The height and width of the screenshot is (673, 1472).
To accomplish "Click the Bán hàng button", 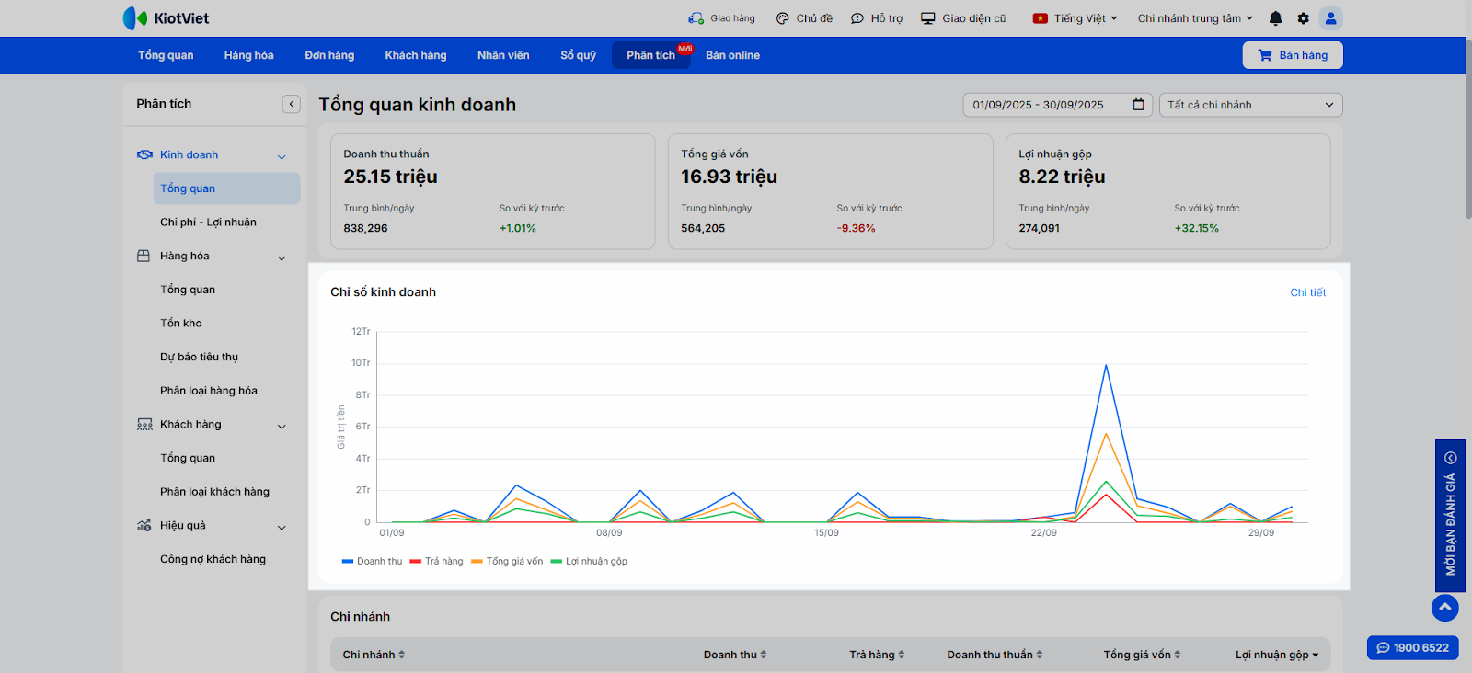I will 1293,55.
